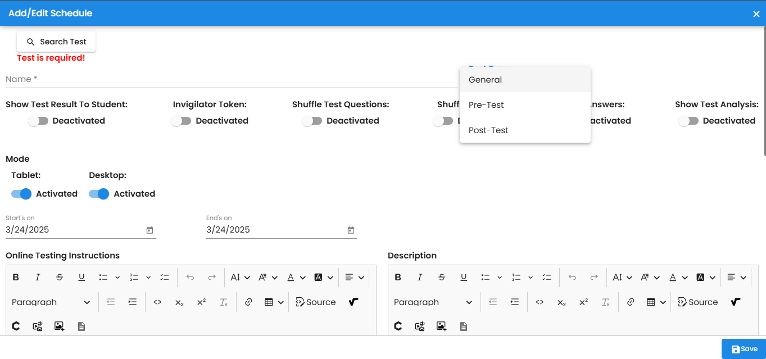Insert media in Online Testing Instructions editor
Viewport: 766px width, 359px height.
tap(38, 326)
